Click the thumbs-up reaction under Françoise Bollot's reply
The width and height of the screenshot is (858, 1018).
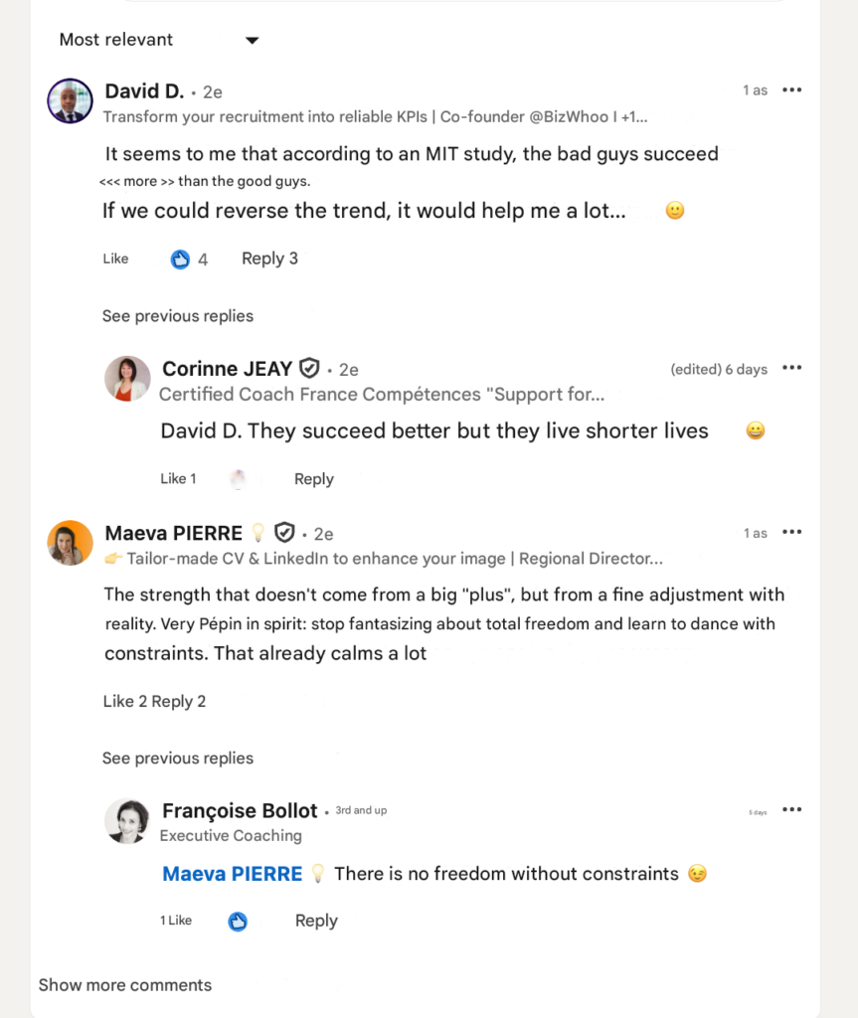click(238, 922)
